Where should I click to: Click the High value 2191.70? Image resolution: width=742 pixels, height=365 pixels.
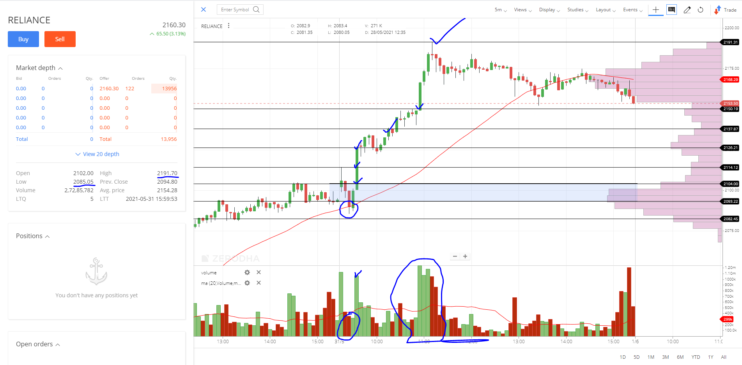click(x=167, y=173)
